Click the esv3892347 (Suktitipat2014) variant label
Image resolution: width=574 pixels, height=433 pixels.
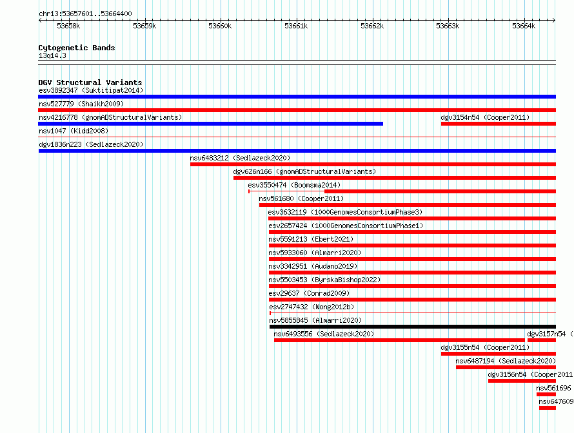(x=91, y=90)
